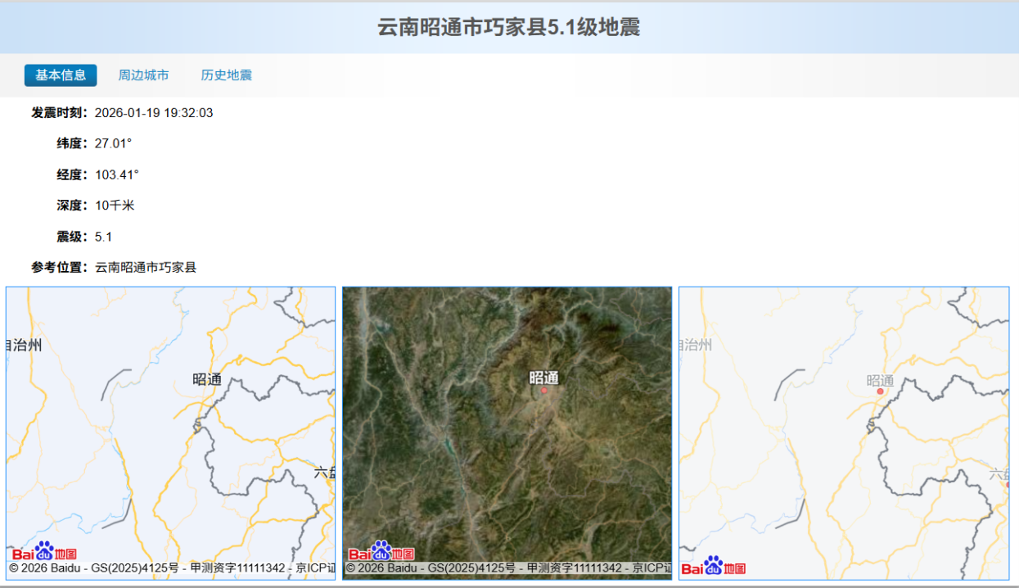The height and width of the screenshot is (588, 1019).
Task: Click the 甲测资字11111342 text below the satellite map
Action: click(x=573, y=567)
